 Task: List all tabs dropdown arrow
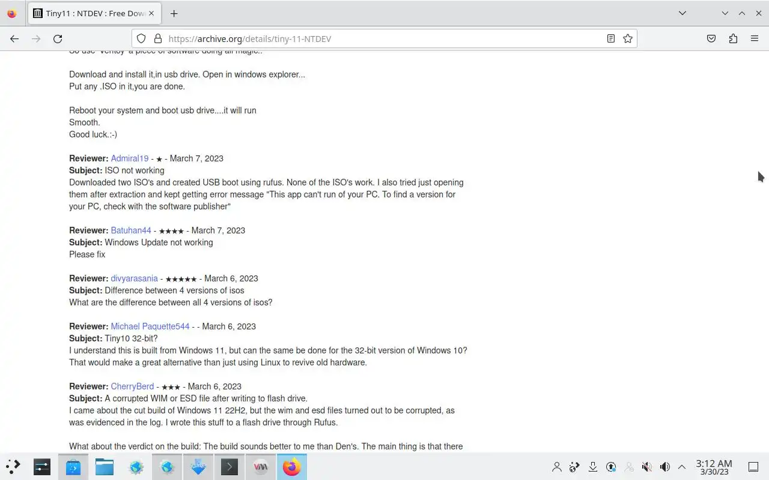coord(682,13)
